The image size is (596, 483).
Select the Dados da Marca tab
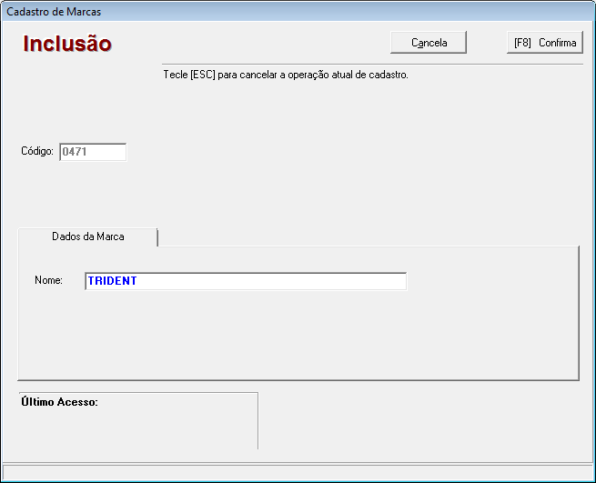pyautogui.click(x=87, y=236)
